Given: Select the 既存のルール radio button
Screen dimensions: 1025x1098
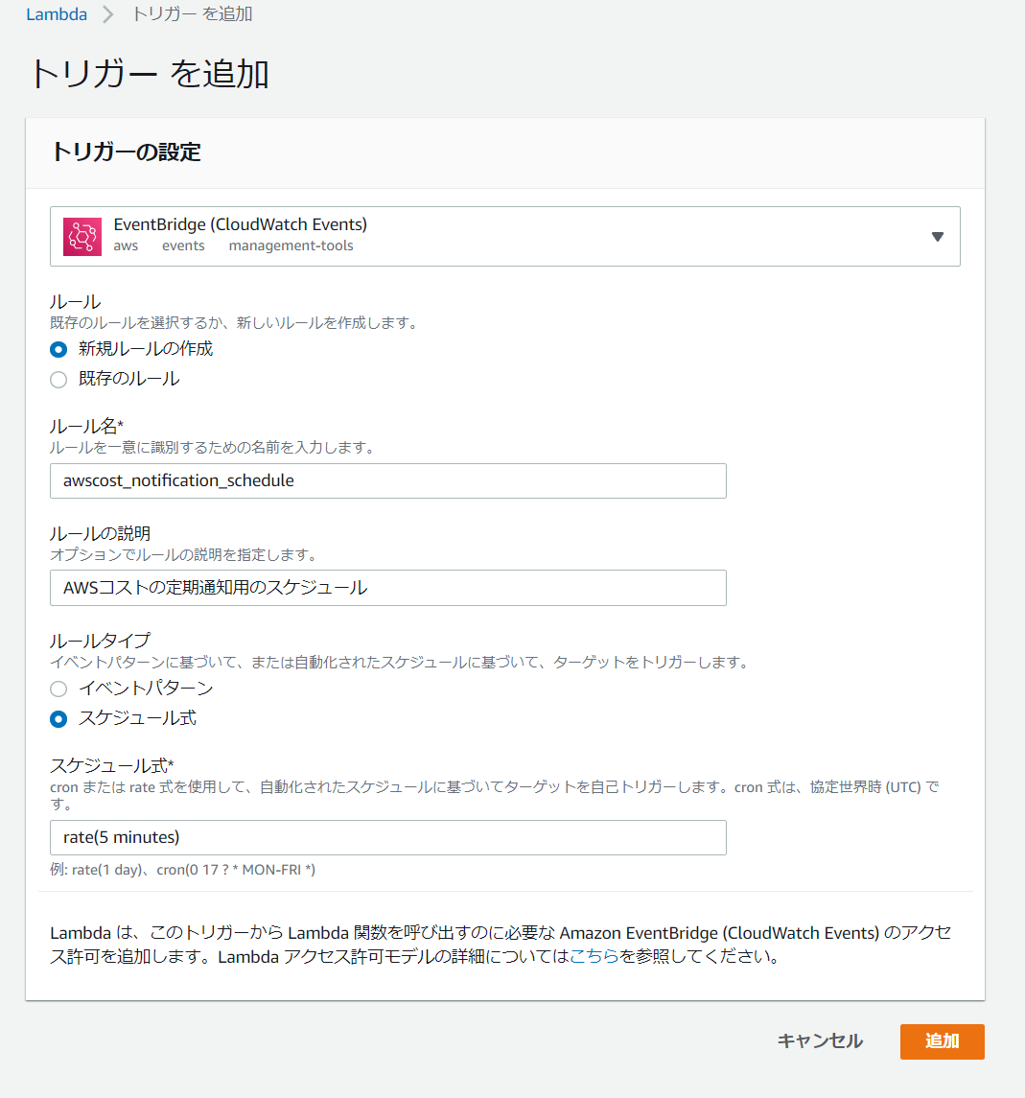Looking at the screenshot, I should tap(58, 380).
